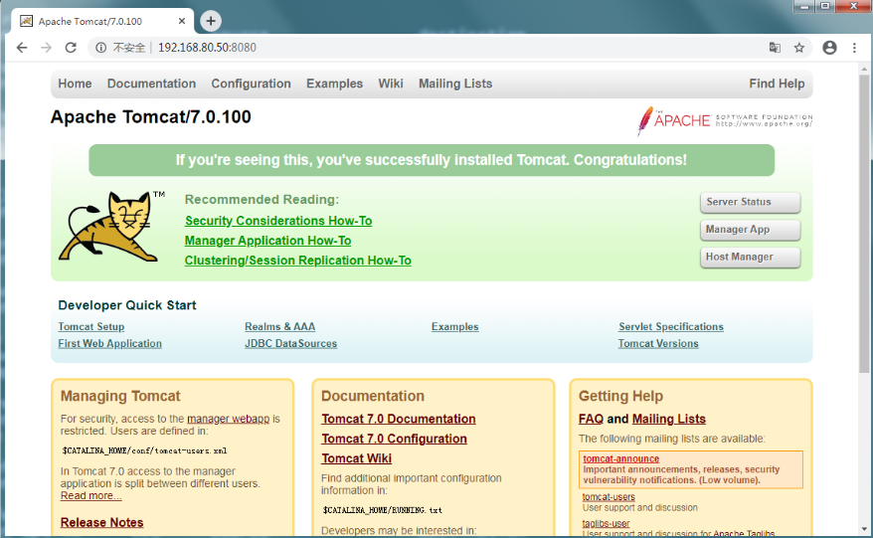Click the Host Manager button

(750, 257)
